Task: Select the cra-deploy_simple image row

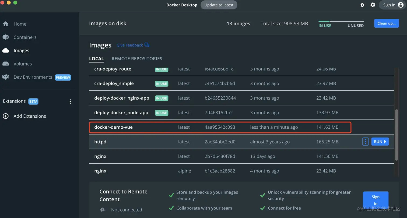Action: 241,83
